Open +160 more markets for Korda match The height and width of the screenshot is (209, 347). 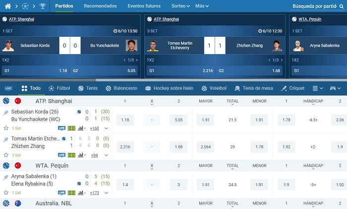tap(94, 128)
